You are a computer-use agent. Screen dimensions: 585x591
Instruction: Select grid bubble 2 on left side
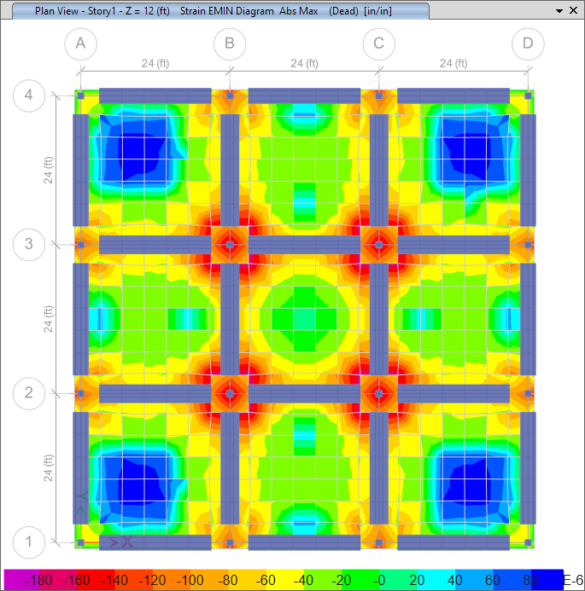29,393
